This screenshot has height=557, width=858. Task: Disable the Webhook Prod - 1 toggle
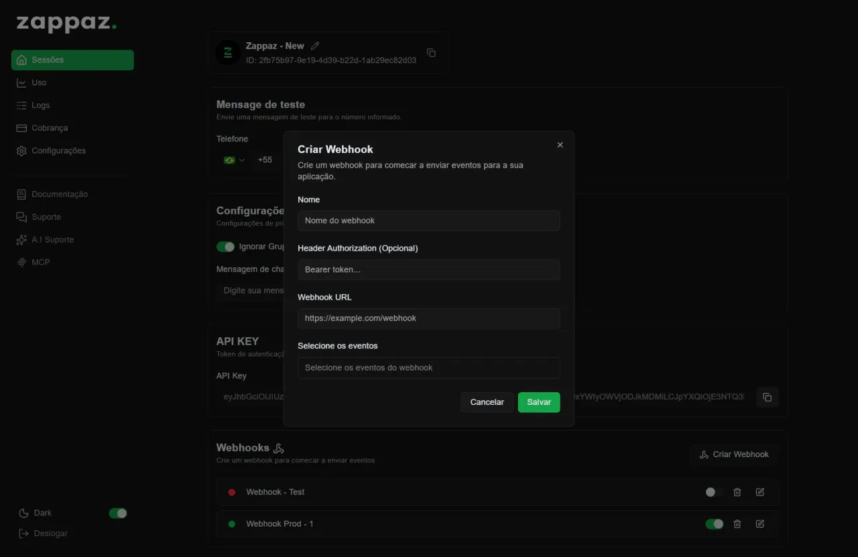coord(715,524)
